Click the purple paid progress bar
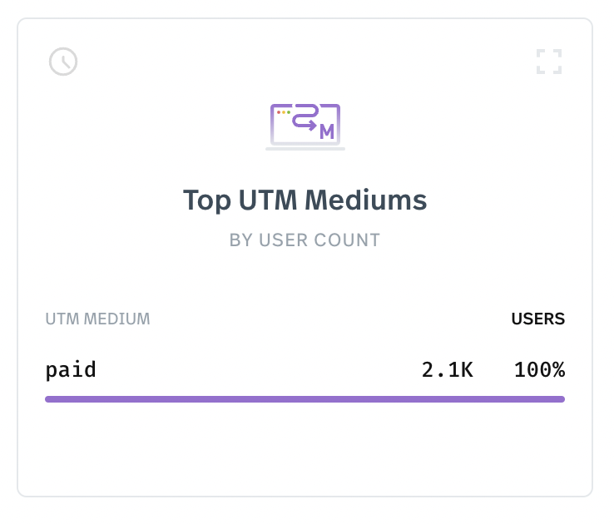 click(x=305, y=399)
